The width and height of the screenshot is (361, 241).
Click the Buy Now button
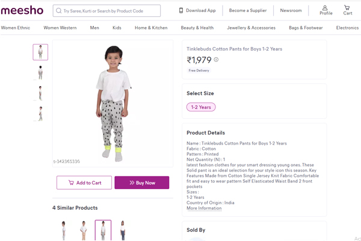coord(141,183)
